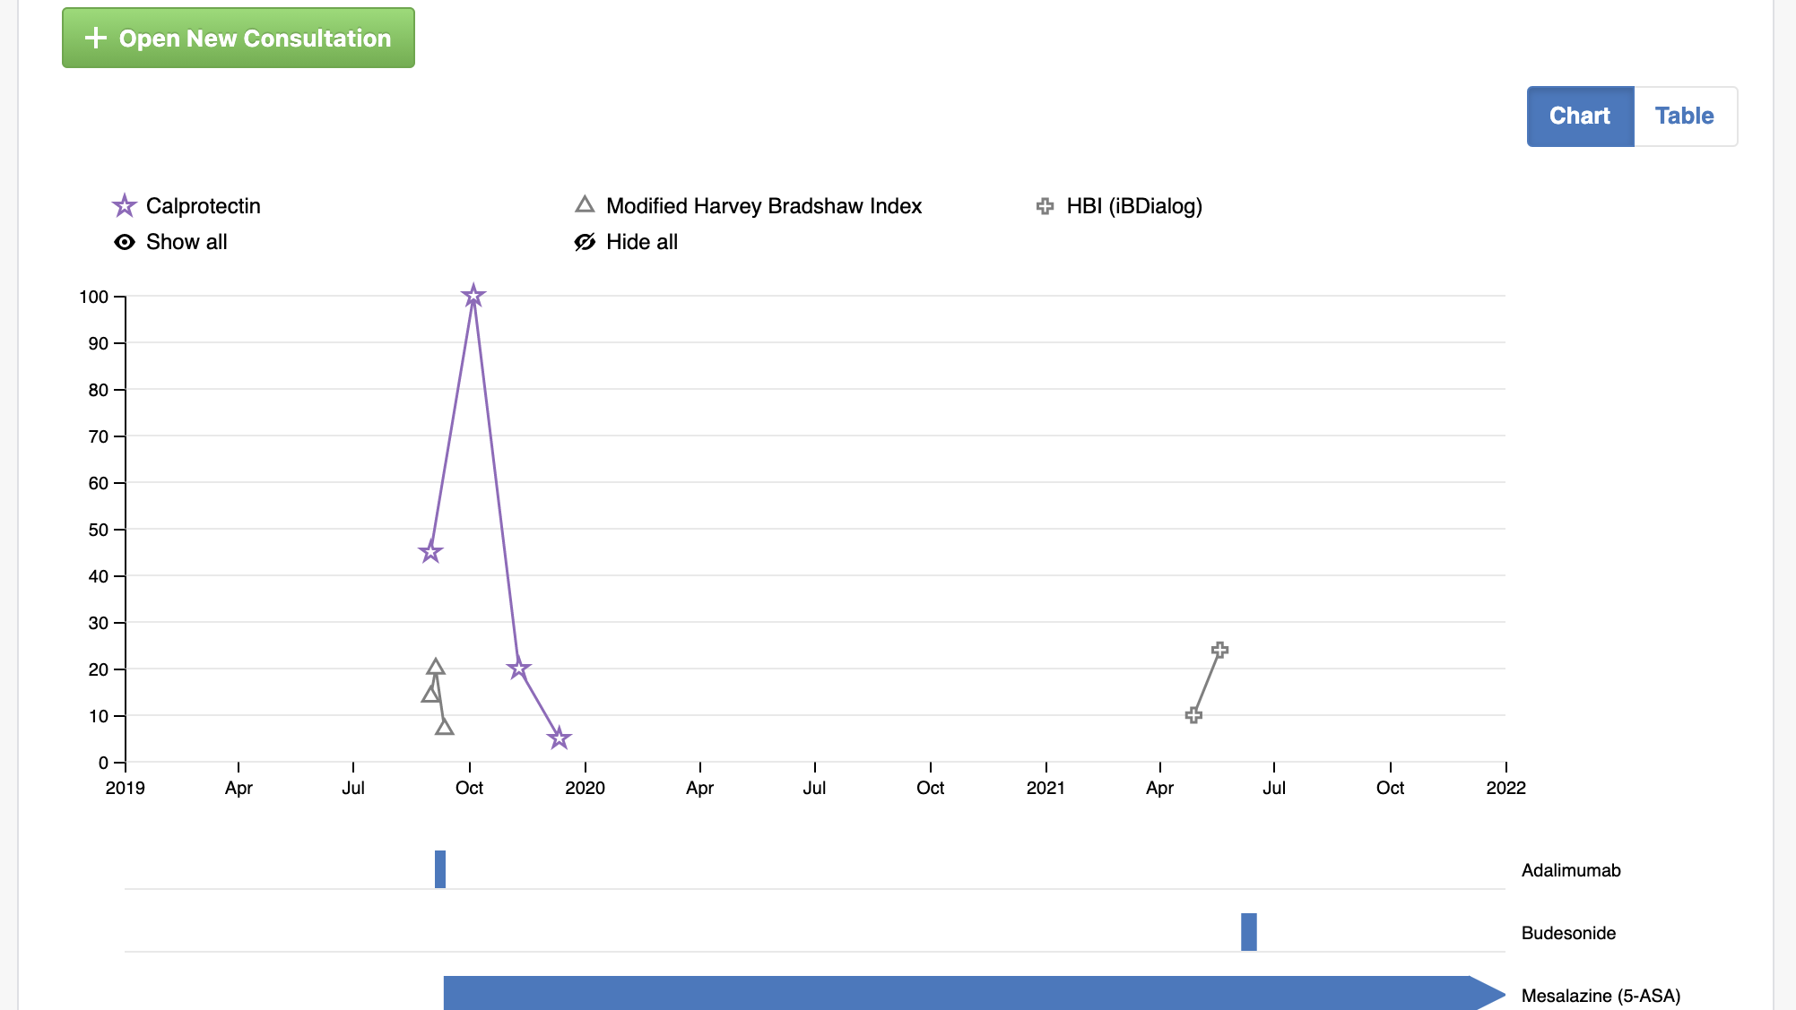The width and height of the screenshot is (1796, 1010).
Task: Click the Modified Harvey Bradshaw Index label
Action: (x=763, y=206)
